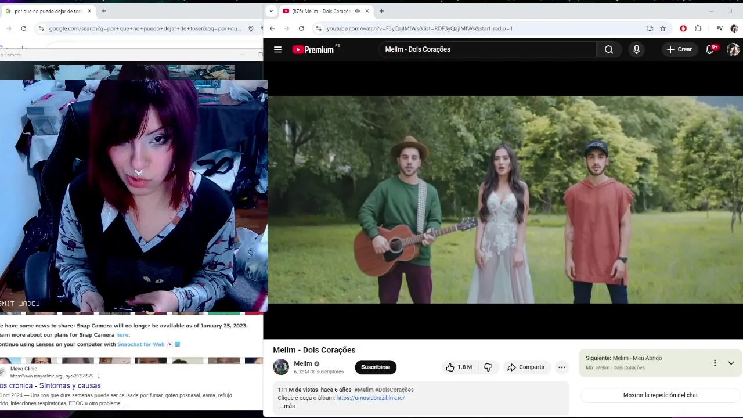Viewport: 743px width, 418px height.
Task: Open more actions ellipsis under video
Action: click(x=561, y=367)
